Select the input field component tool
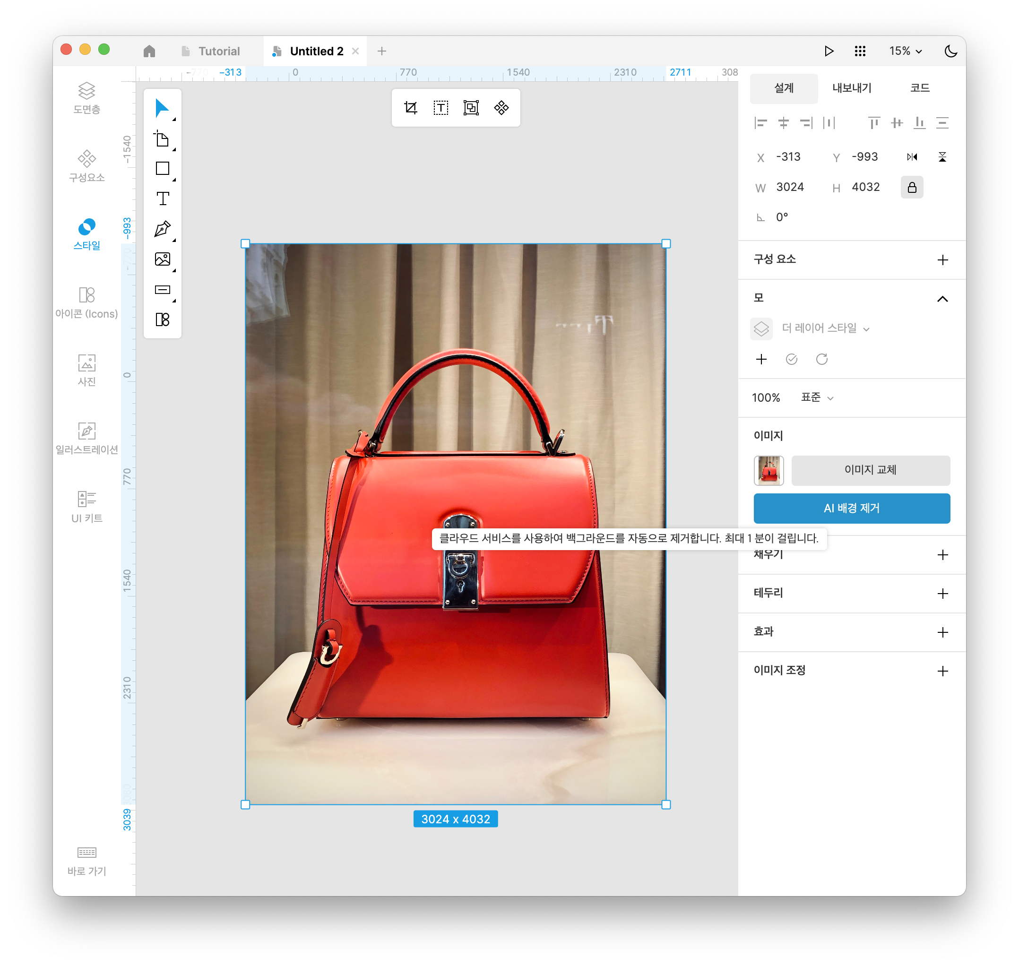This screenshot has height=966, width=1019. point(162,289)
